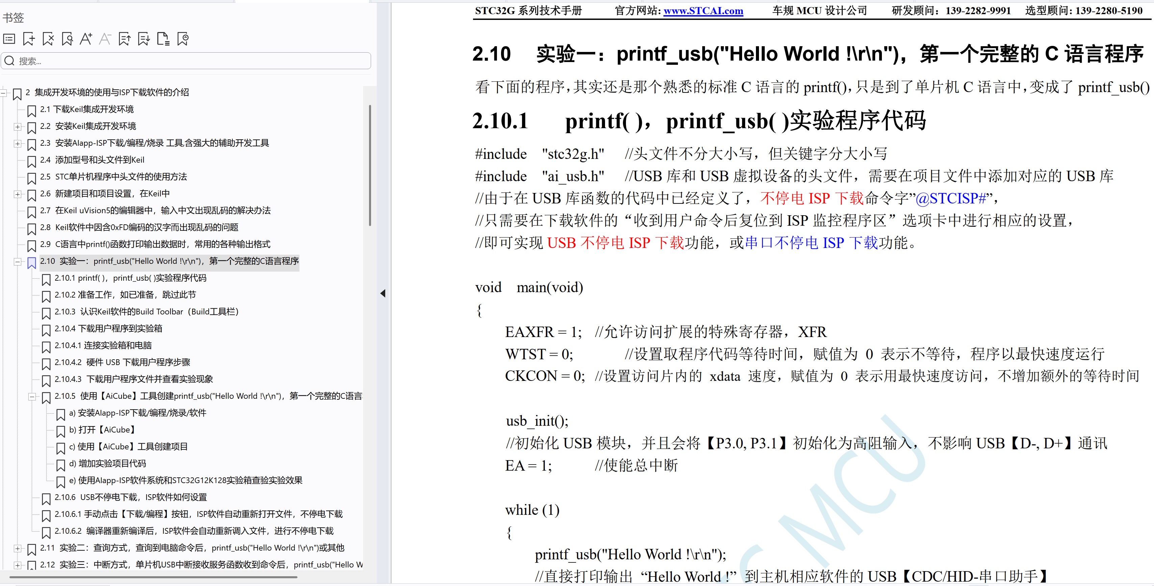Collapse the bookmark side panel with arrow
Screen dimensions: 1154x586
pyautogui.click(x=383, y=293)
